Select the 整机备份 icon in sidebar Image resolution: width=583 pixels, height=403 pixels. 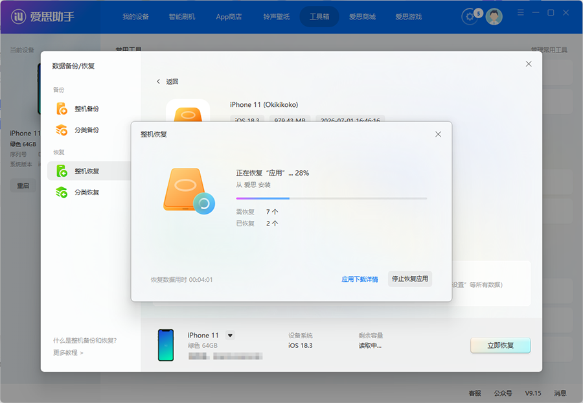[62, 109]
